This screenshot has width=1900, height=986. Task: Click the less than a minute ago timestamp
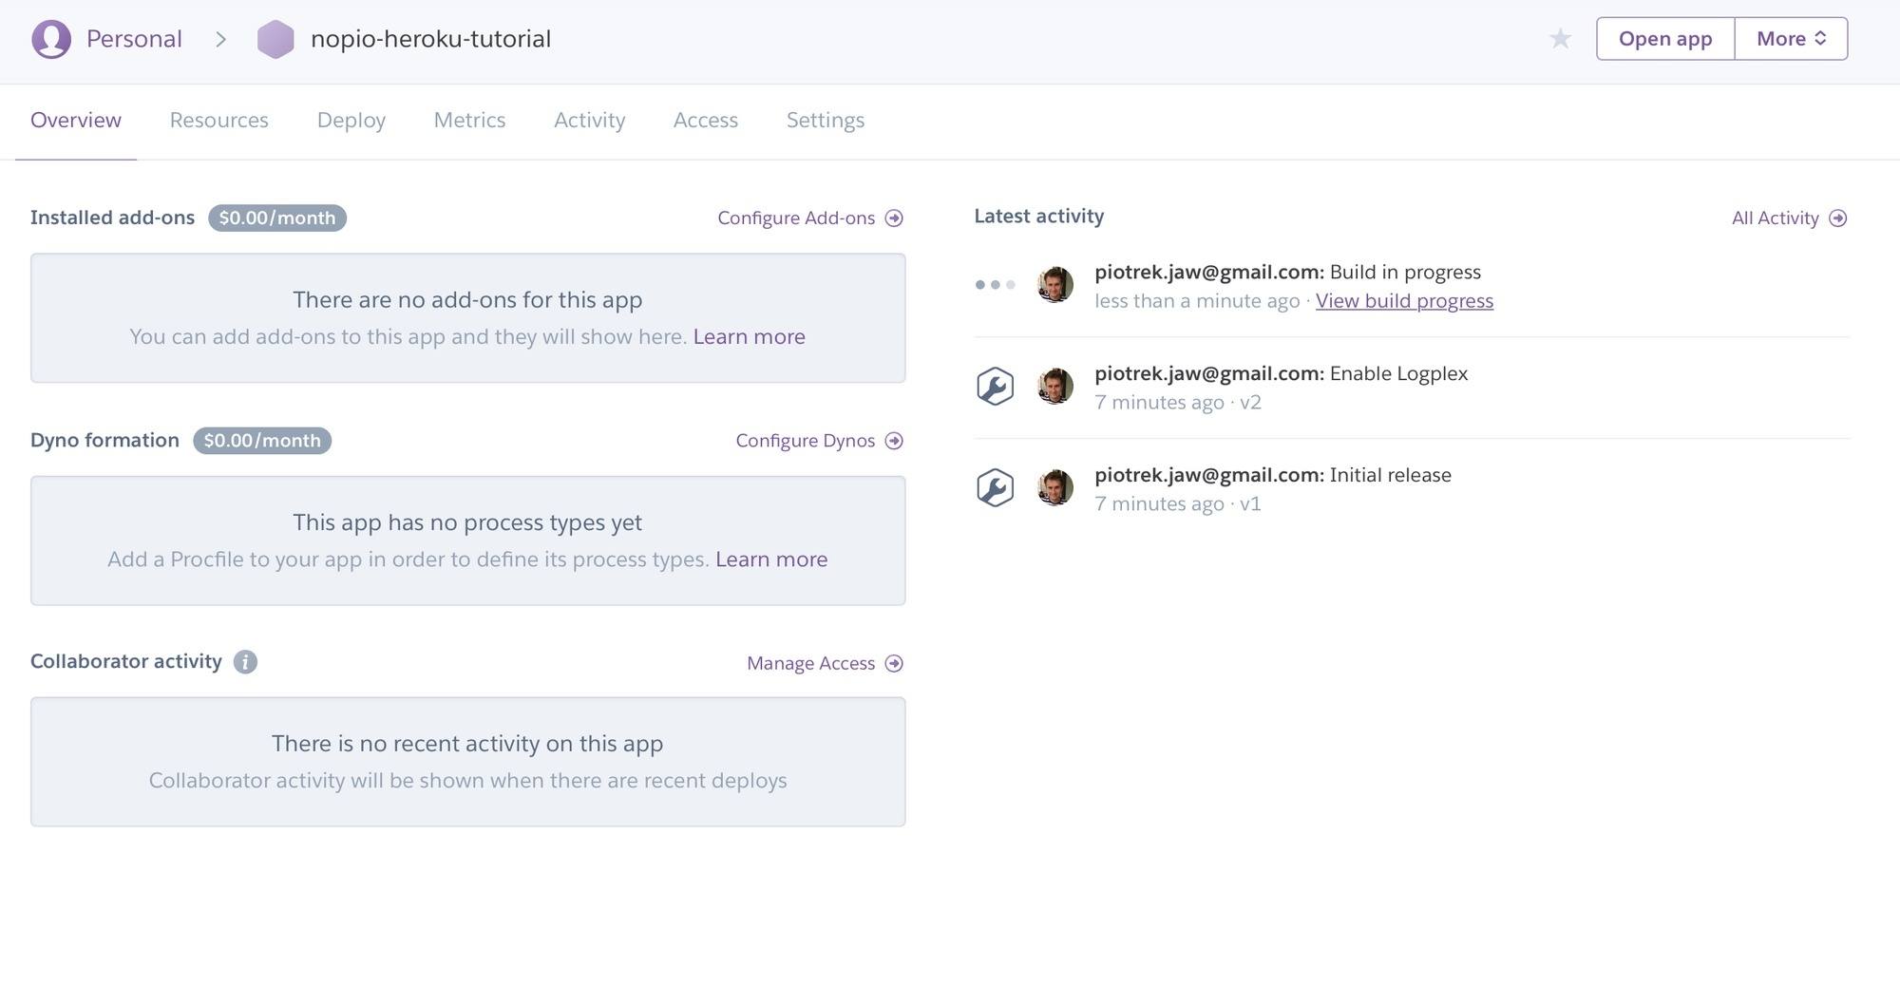pyautogui.click(x=1197, y=301)
